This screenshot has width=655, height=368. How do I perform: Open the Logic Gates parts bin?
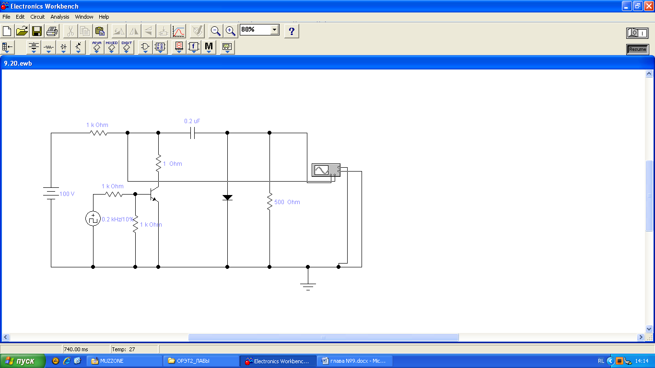point(145,47)
